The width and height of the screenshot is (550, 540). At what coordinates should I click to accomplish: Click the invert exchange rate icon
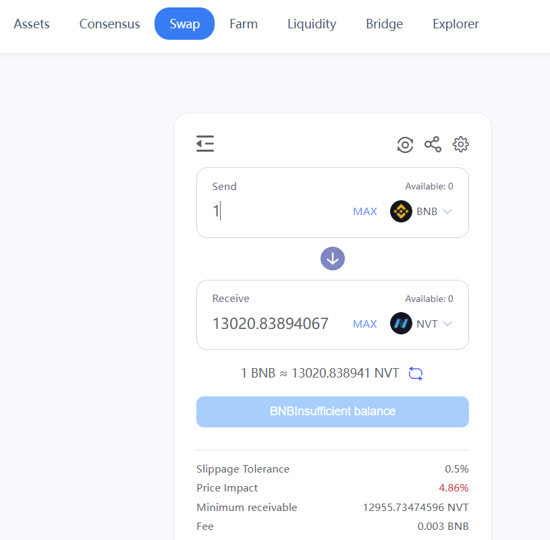(x=416, y=373)
